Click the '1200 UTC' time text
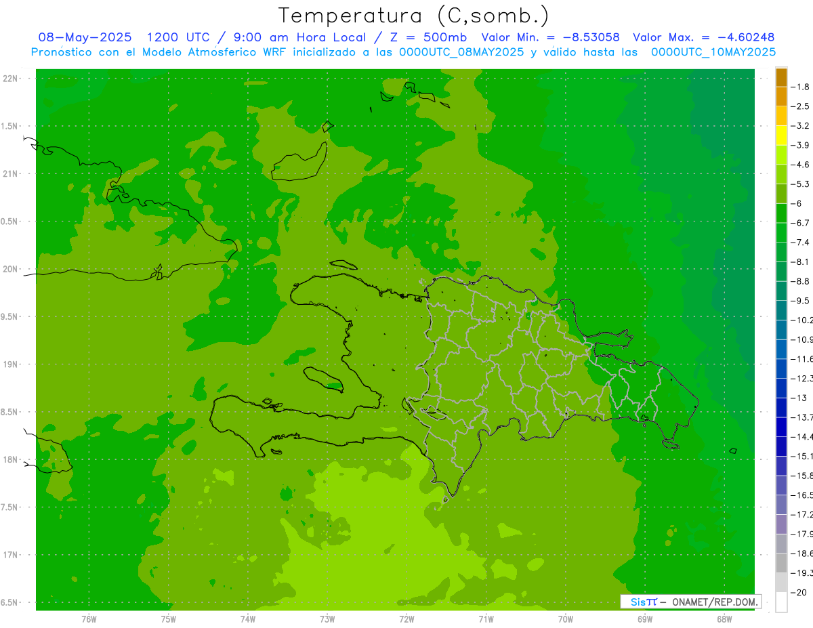 click(178, 37)
